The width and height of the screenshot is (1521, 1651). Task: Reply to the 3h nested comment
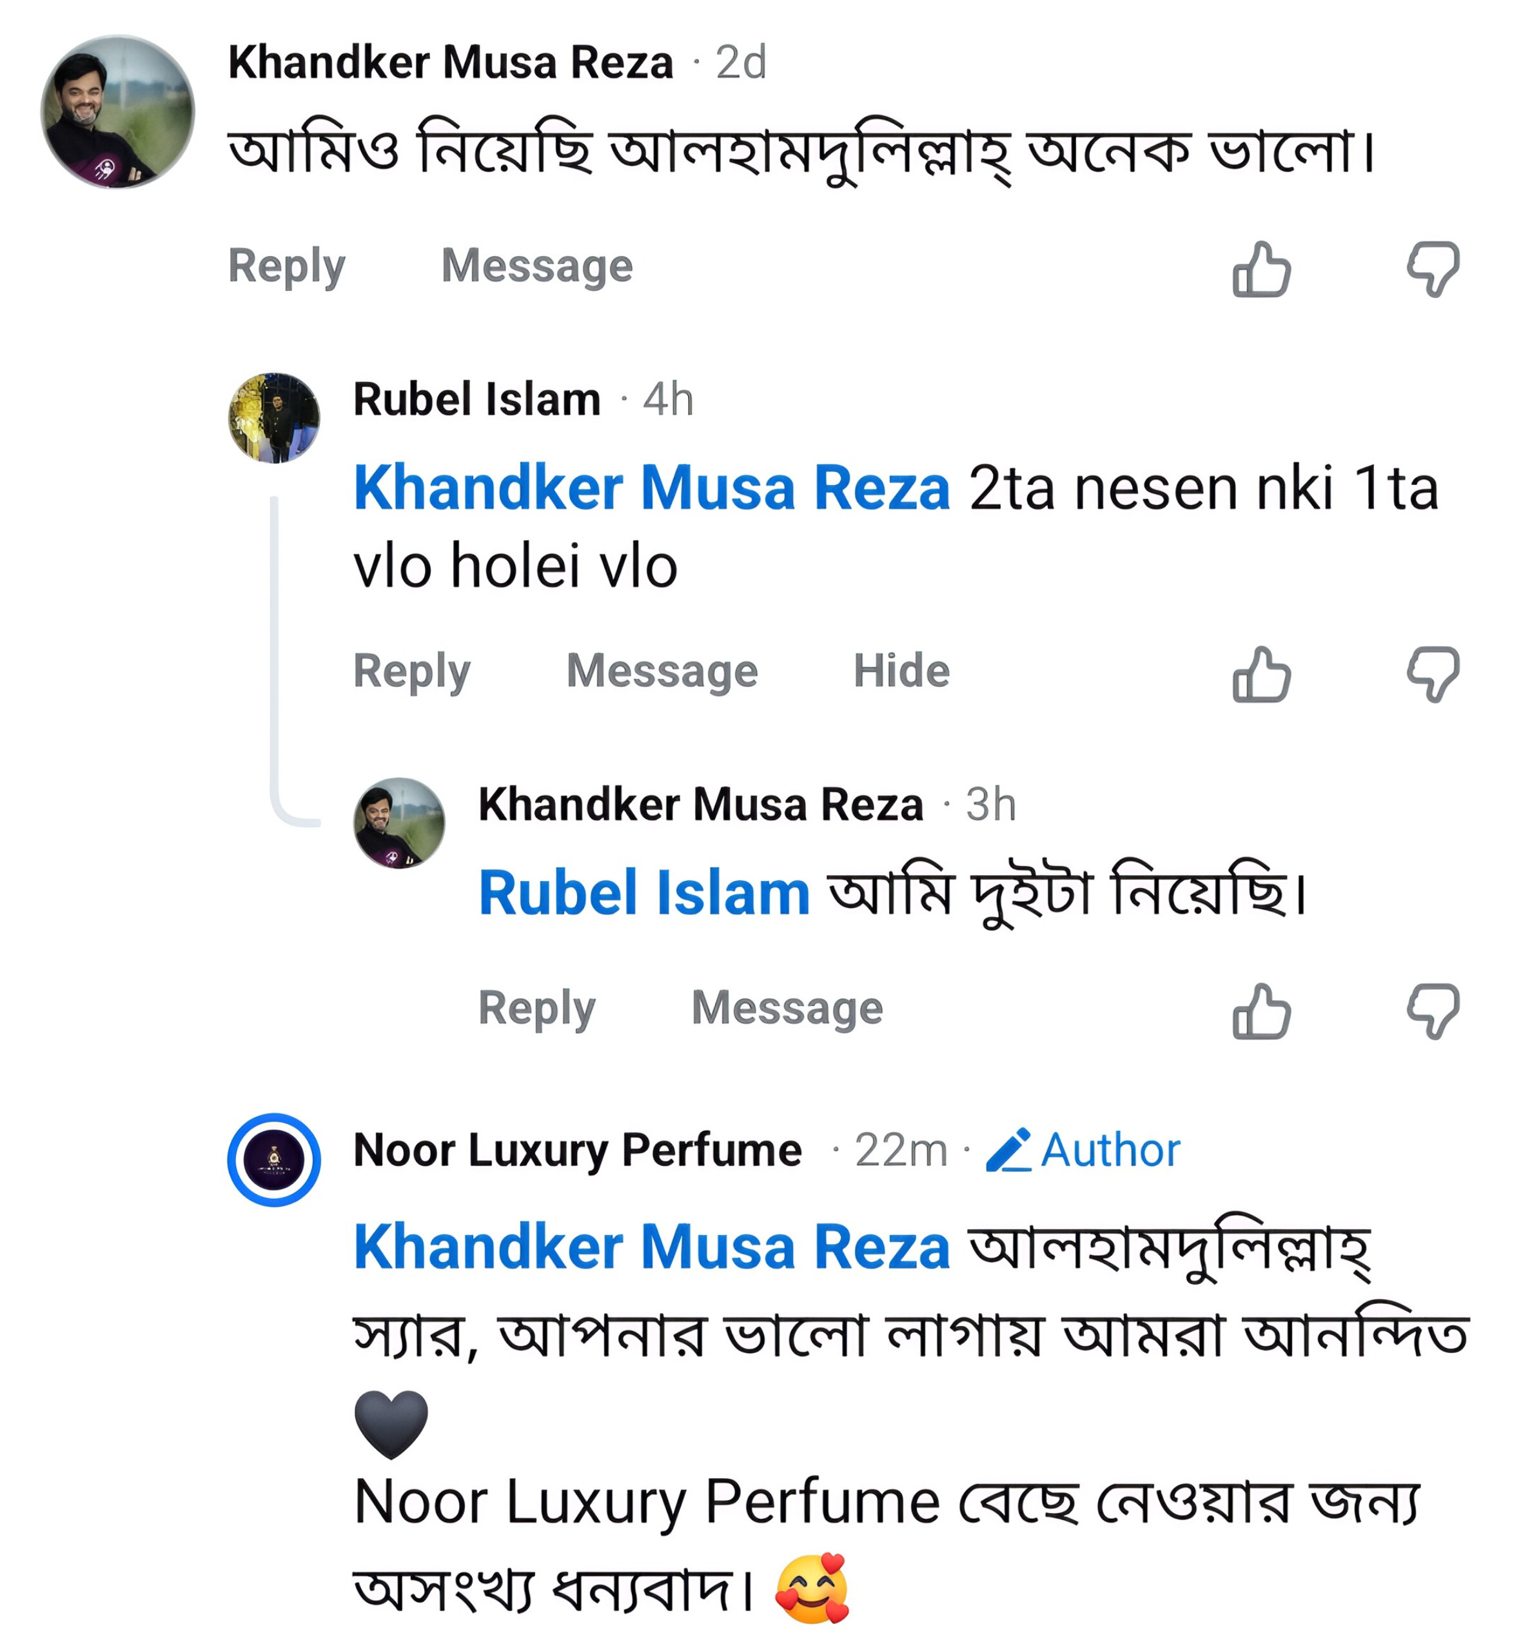pyautogui.click(x=536, y=1008)
